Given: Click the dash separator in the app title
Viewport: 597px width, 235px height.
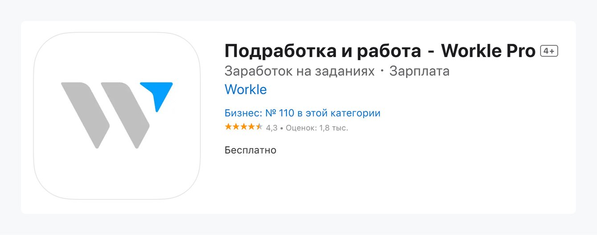Looking at the screenshot, I should point(431,52).
